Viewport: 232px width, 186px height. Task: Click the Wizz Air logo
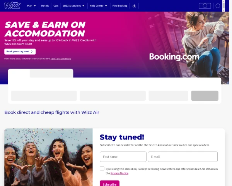(x=12, y=6)
